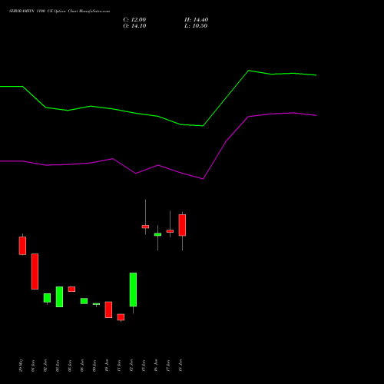Image resolution: width=384 pixels, height=384 pixels.
Task: Click the 16 Jun date label
Action: point(156,366)
